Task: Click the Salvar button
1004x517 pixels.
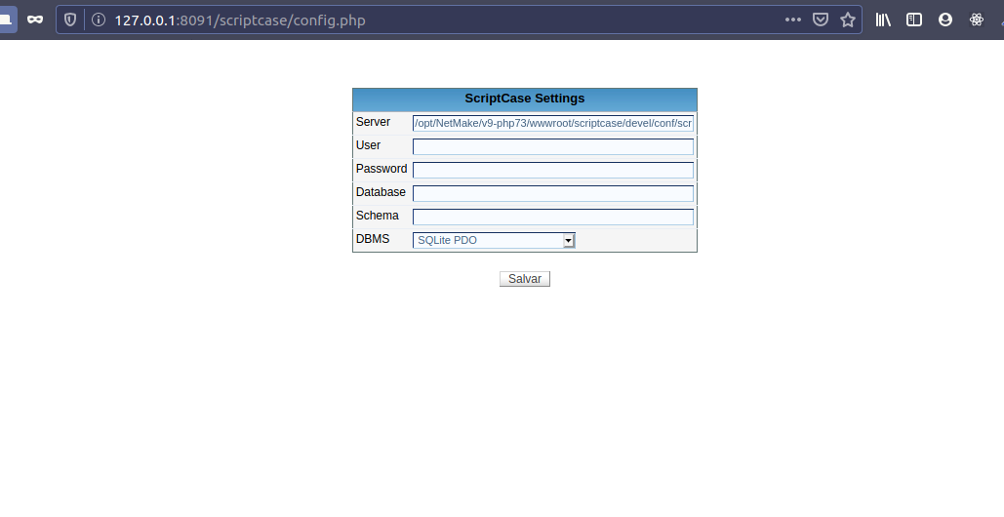Action: click(x=524, y=279)
